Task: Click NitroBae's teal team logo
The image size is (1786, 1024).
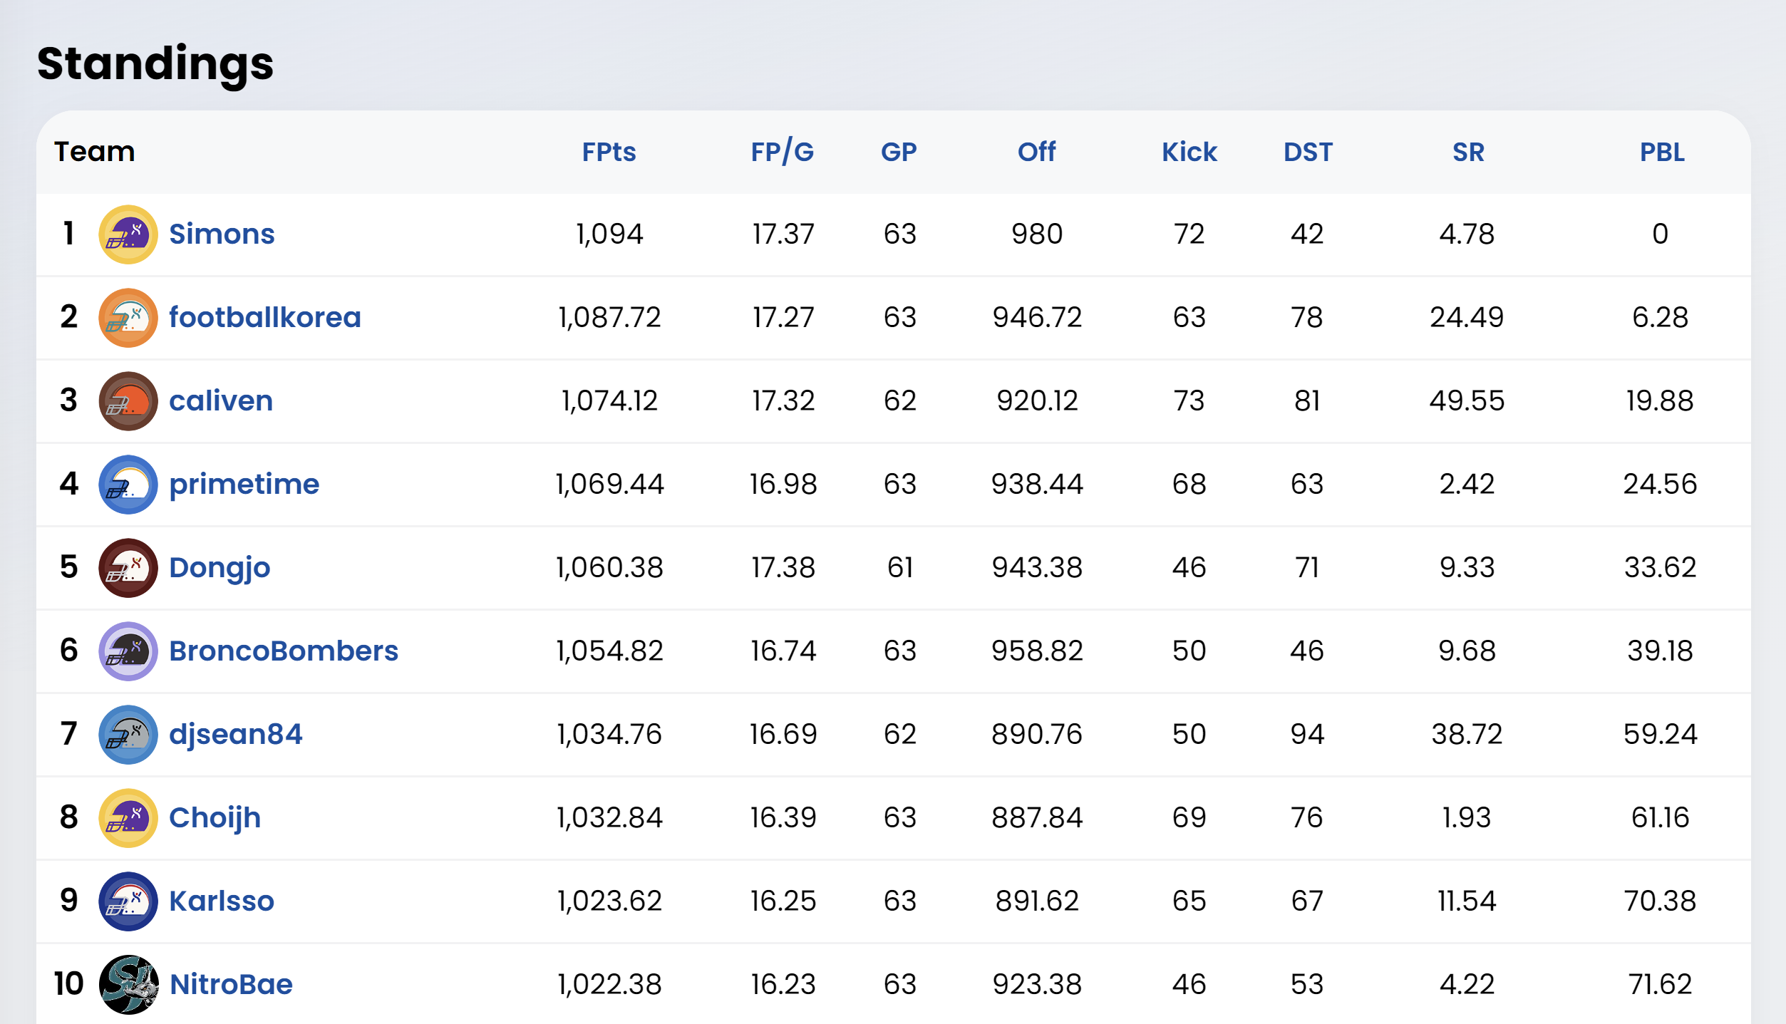Action: click(x=128, y=985)
